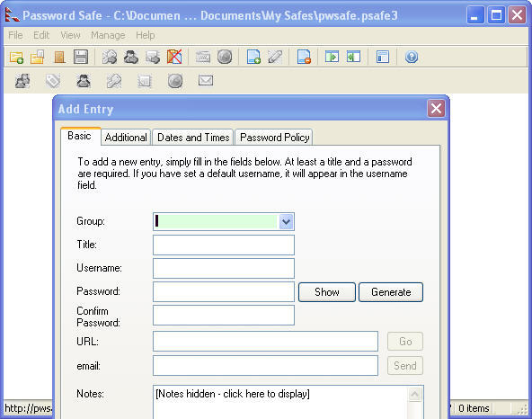Open Options layout icon in toolbar
532x419 pixels.
(x=383, y=57)
